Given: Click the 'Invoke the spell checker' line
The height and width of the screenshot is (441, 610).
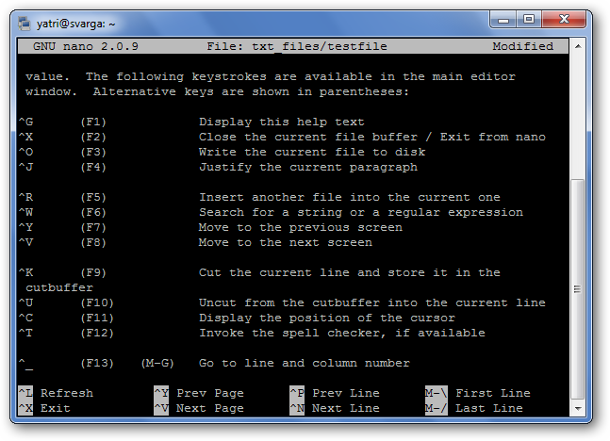Looking at the screenshot, I should tap(342, 333).
